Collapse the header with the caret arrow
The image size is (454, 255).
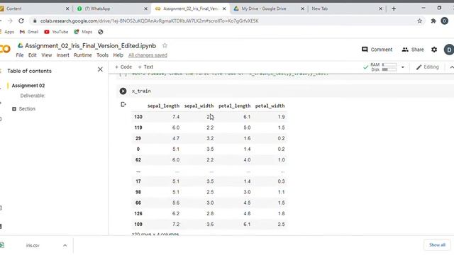tap(451, 67)
